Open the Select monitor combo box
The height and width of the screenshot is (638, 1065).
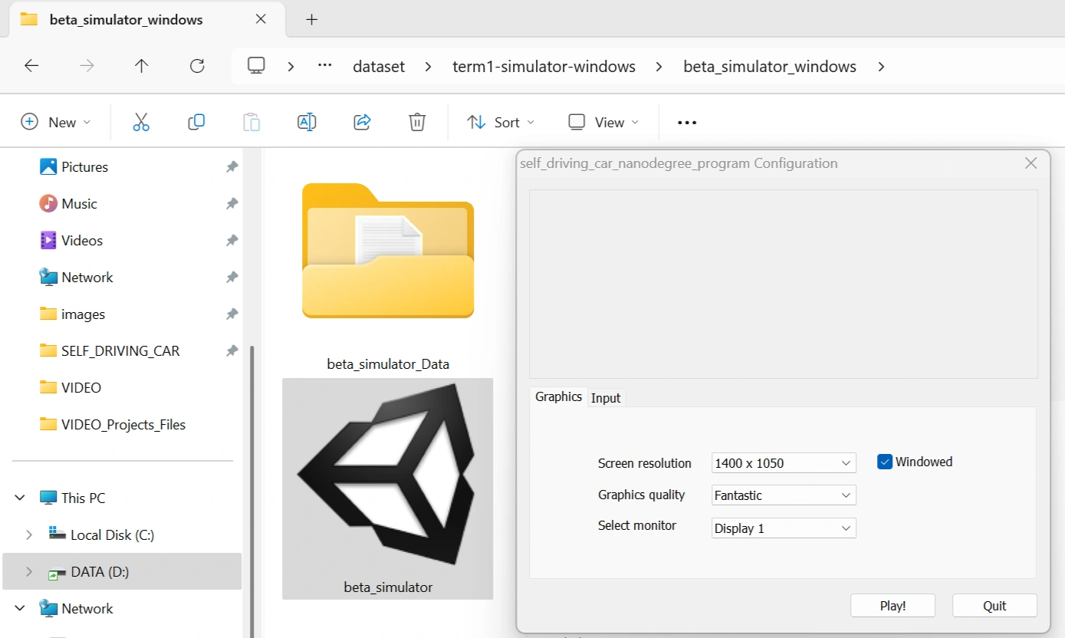(x=784, y=528)
